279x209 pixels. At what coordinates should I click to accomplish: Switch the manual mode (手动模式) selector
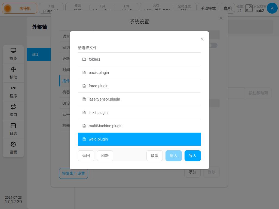[x=208, y=8]
